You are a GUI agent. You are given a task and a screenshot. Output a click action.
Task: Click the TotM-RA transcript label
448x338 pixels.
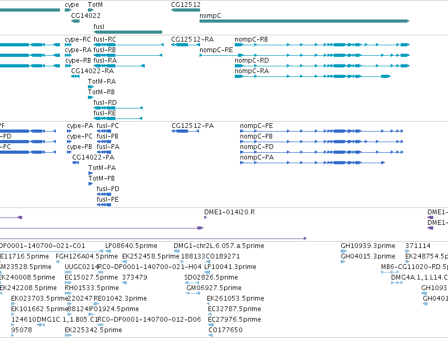tap(102, 82)
